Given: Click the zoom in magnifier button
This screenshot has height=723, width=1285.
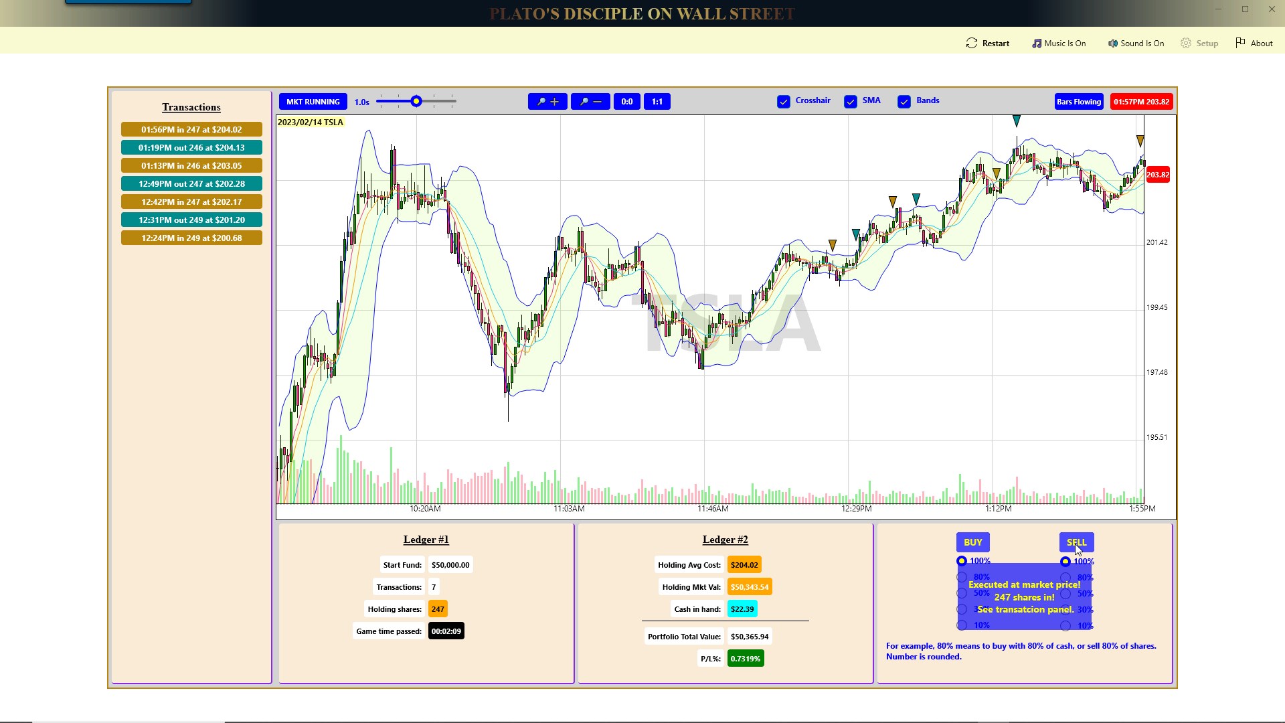Looking at the screenshot, I should point(547,102).
